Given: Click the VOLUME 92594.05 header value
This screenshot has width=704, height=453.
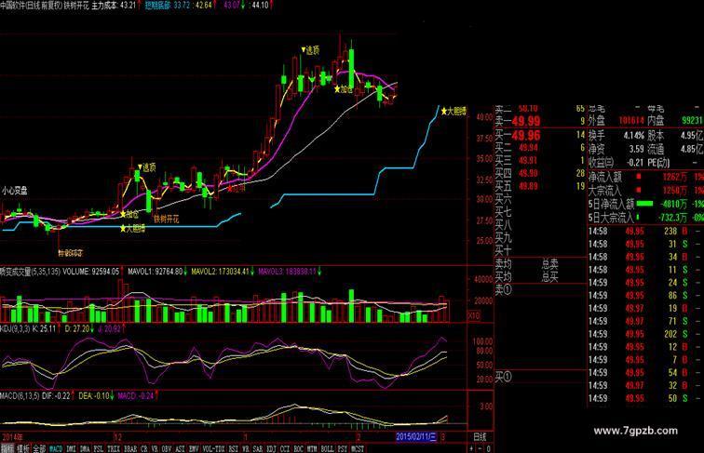Looking at the screenshot, I should click(x=91, y=272).
